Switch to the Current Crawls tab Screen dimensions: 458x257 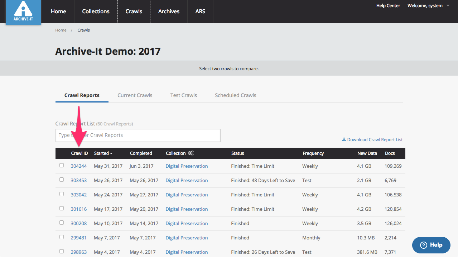pos(135,95)
